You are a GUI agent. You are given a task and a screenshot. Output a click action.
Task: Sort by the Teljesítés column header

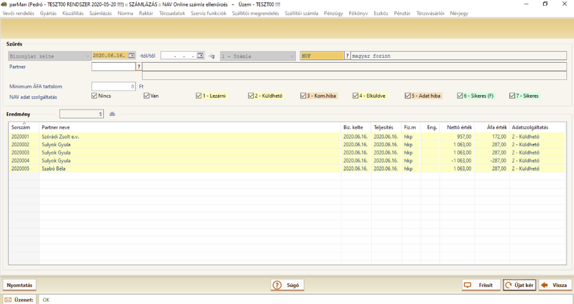click(386, 127)
